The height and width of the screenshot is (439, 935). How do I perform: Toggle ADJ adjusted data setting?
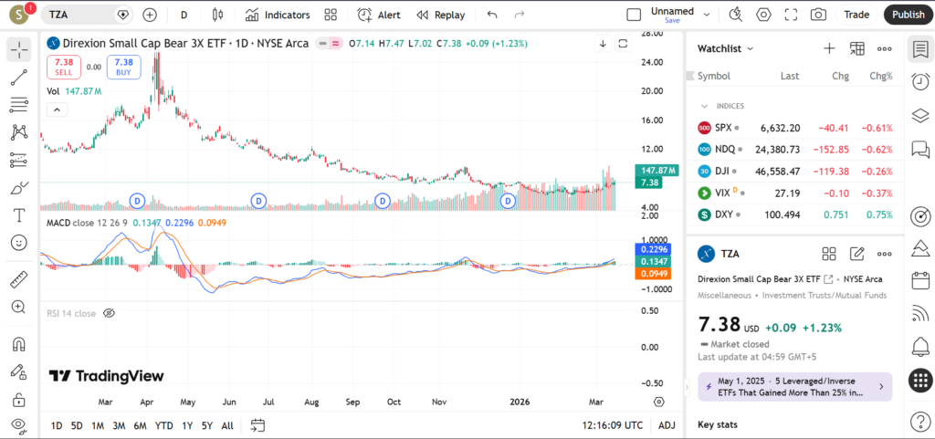pos(667,425)
